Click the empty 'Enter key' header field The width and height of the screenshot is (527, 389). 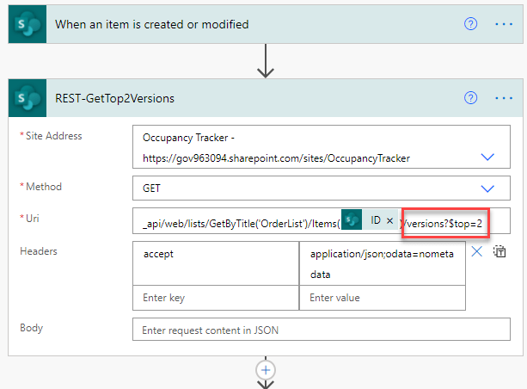point(216,298)
